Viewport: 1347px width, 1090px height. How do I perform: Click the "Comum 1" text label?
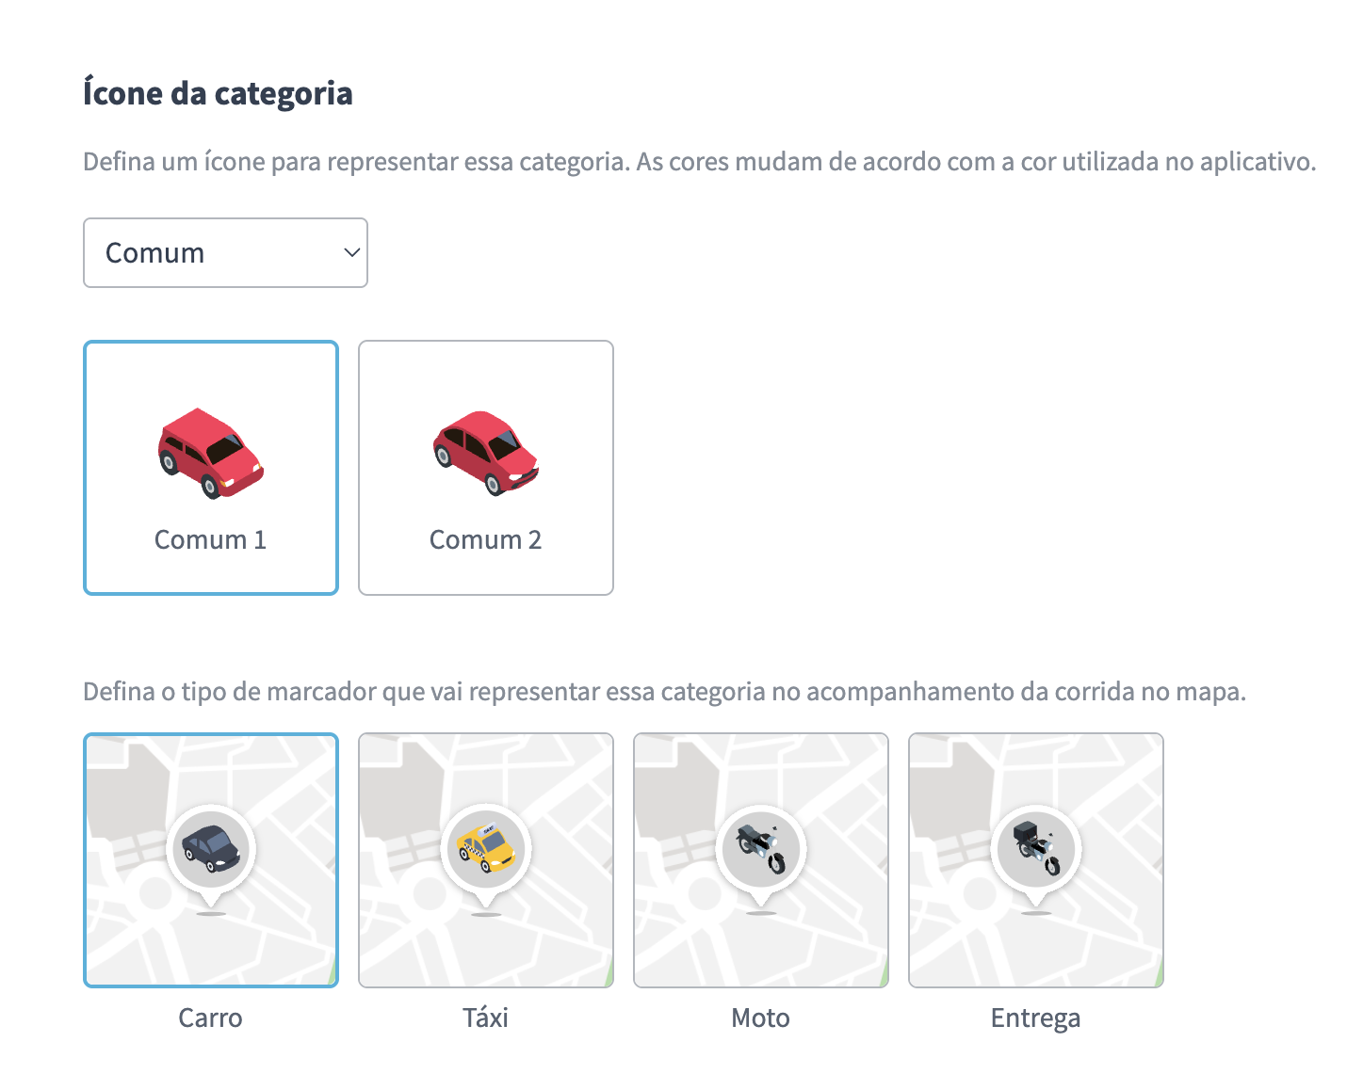pos(211,539)
